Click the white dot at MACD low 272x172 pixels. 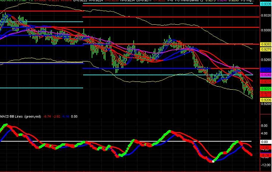click(x=213, y=162)
